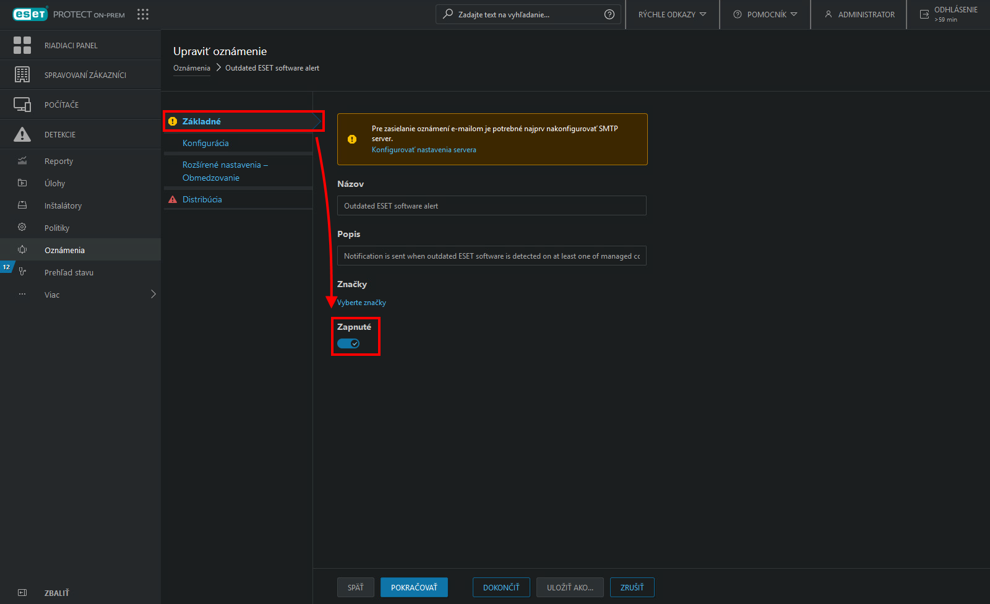Click the Dokončiť button
The width and height of the screenshot is (990, 604).
point(501,587)
